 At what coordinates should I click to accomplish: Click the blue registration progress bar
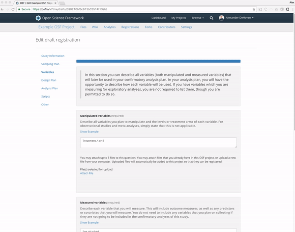point(158,61)
